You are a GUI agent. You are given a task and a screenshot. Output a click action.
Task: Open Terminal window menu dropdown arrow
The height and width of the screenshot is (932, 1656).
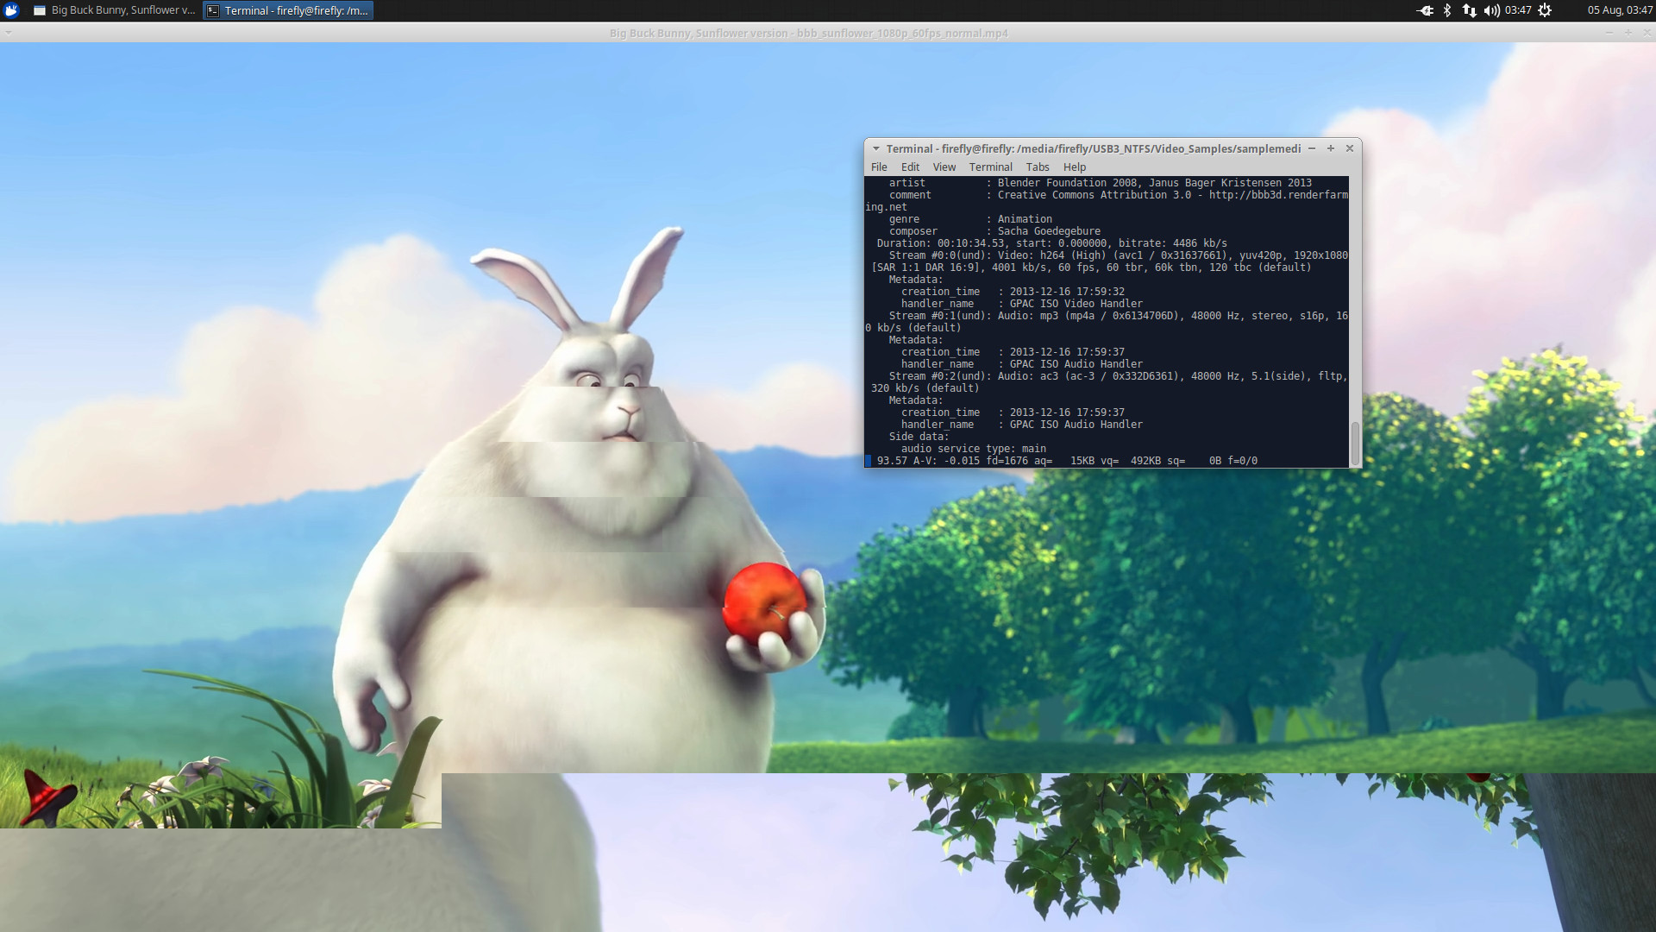point(875,148)
